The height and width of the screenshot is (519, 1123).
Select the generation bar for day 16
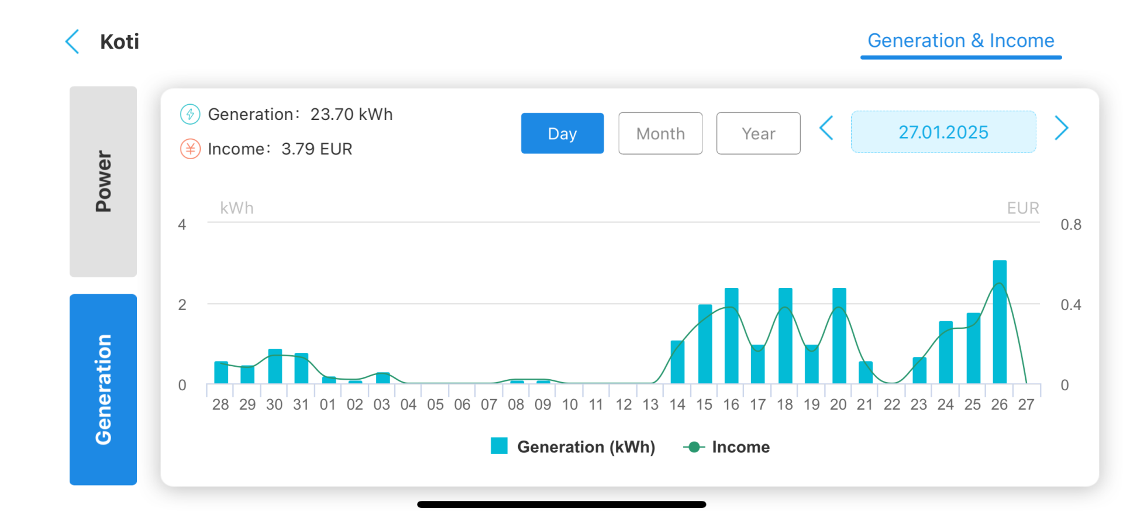coord(731,336)
